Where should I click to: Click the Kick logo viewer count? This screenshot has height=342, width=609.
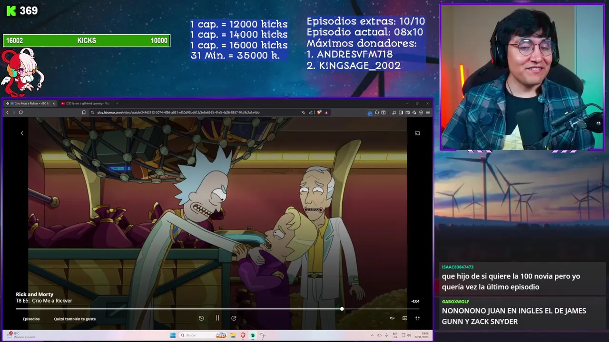[22, 10]
